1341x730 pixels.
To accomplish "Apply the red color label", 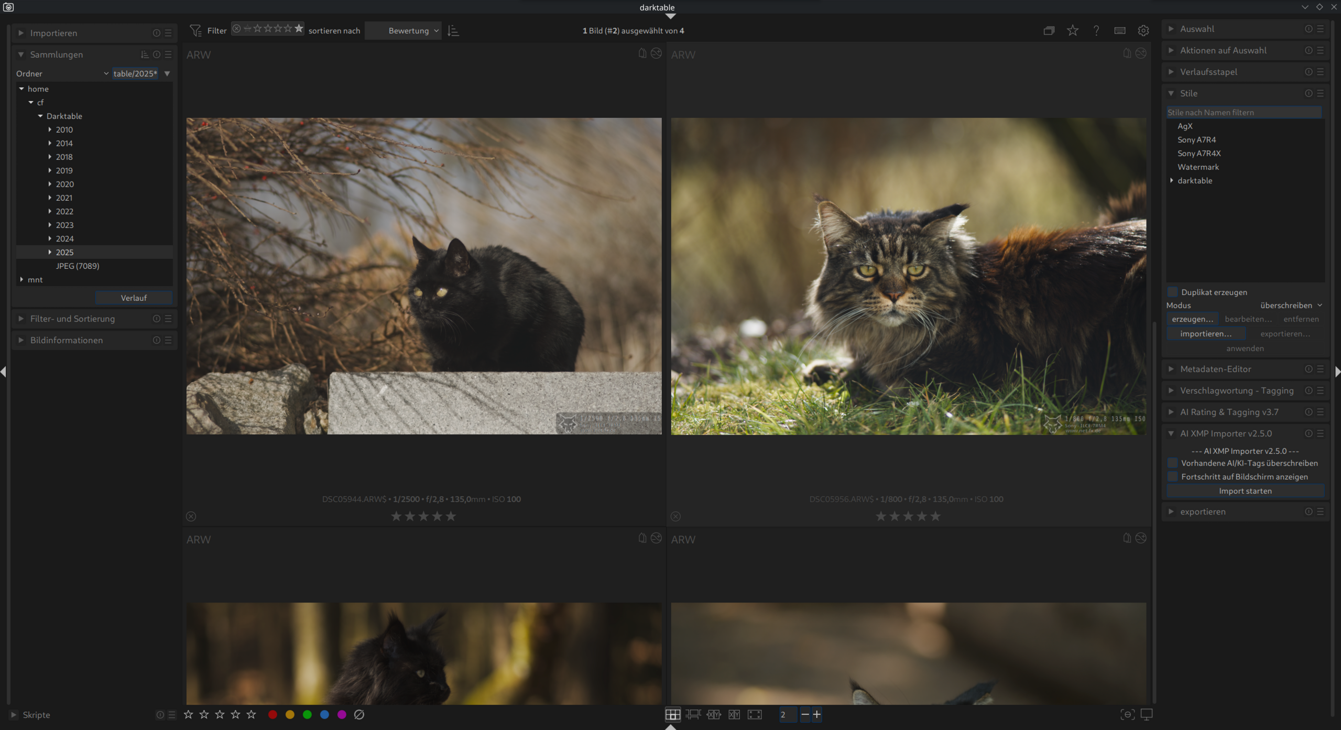I will point(272,714).
